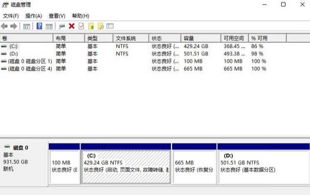
Task: Select the (D:) volume row
Action: [143, 54]
